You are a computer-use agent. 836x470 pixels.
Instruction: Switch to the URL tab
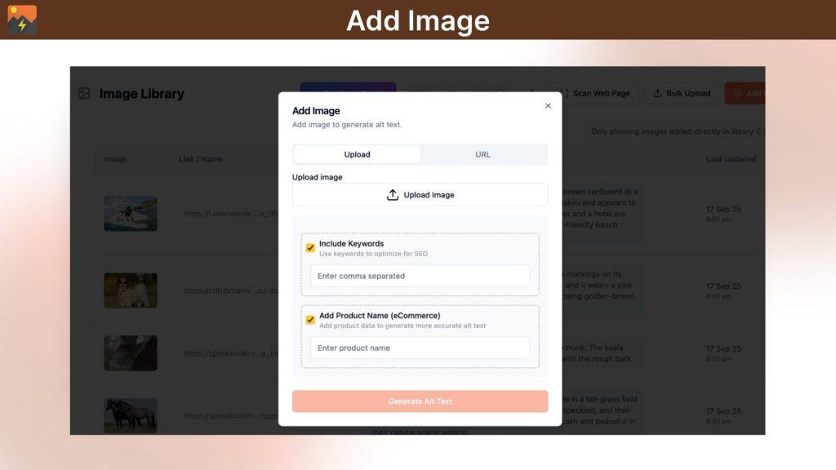tap(482, 154)
